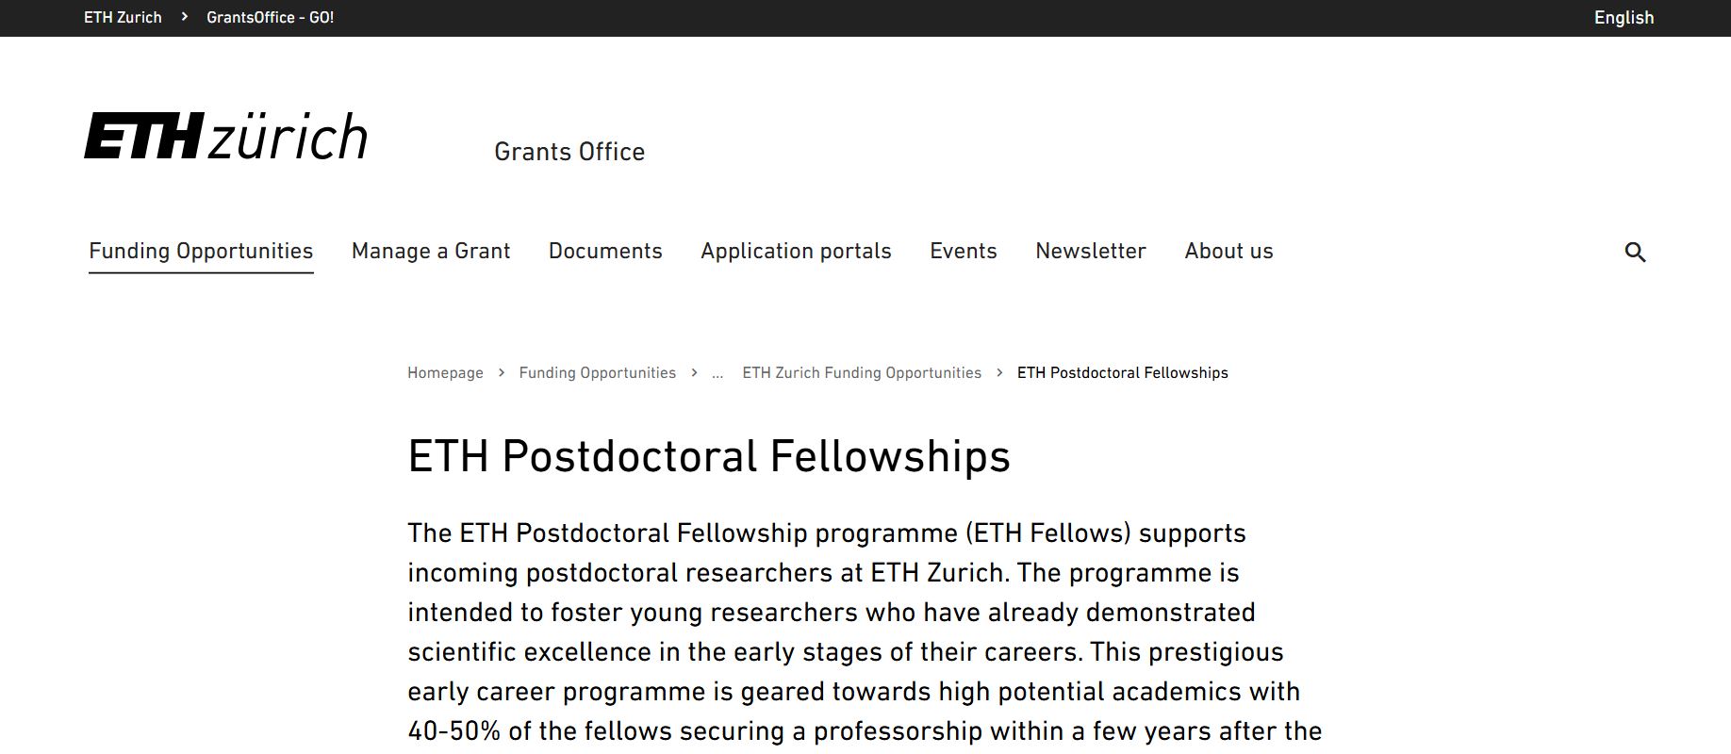Open the Manage a Grant menu
This screenshot has height=754, width=1731.
click(431, 251)
